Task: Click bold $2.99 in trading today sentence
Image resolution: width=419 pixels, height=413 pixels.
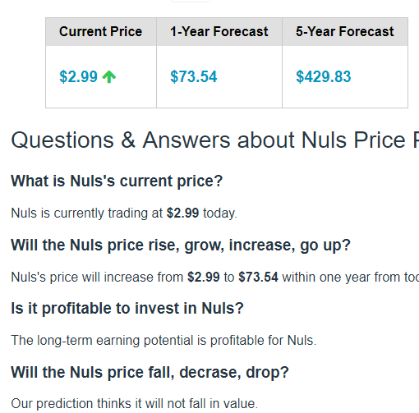Action: (x=182, y=213)
